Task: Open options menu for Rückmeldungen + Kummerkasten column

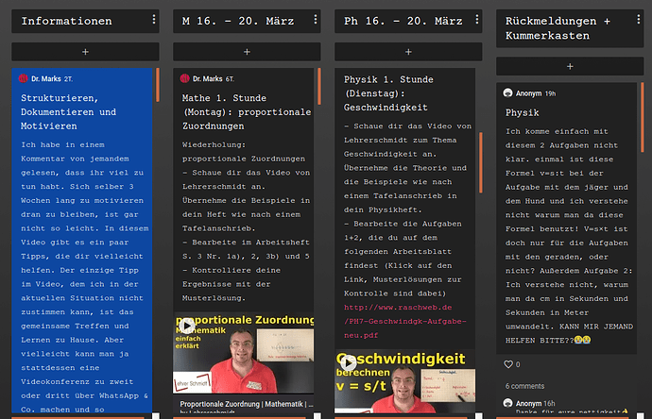Action: click(638, 20)
